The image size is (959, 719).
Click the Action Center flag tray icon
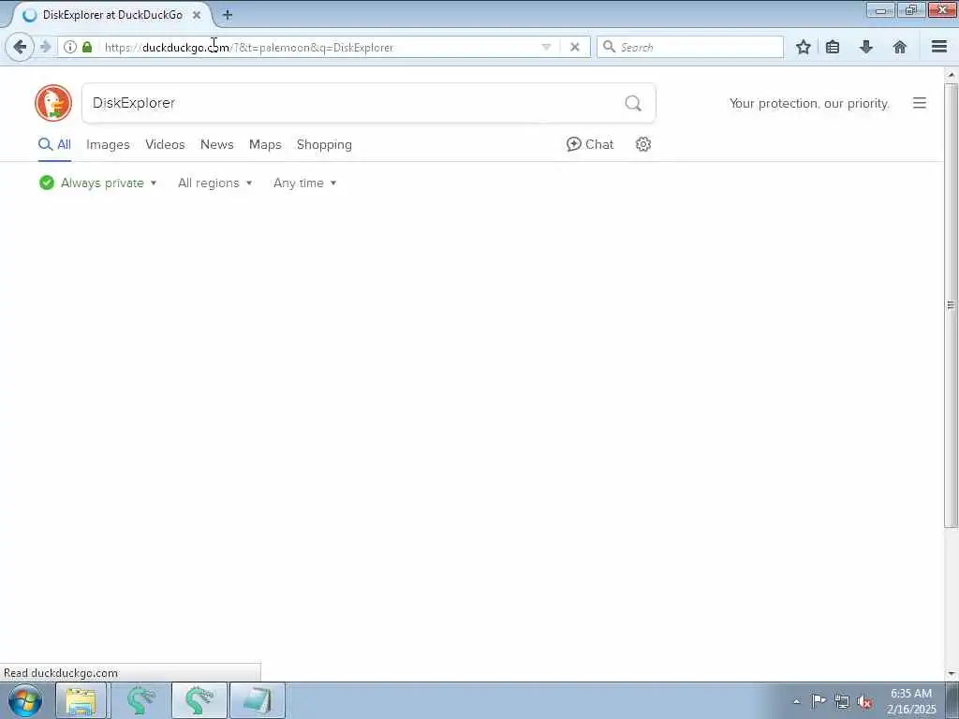tap(819, 700)
